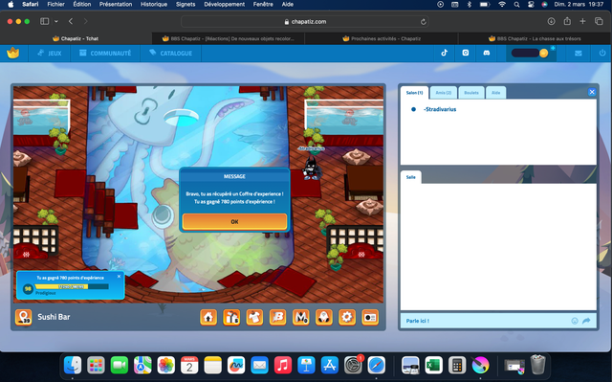The width and height of the screenshot is (612, 382).
Task: Open Control Center in menu bar
Action: 531,4
